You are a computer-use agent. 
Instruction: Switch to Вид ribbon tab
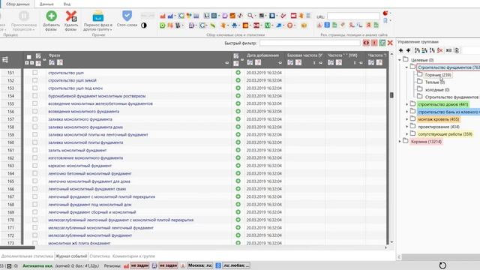click(67, 4)
